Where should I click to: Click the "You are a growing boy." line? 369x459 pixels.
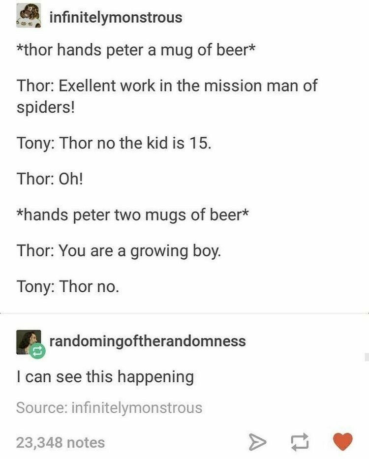(x=119, y=250)
